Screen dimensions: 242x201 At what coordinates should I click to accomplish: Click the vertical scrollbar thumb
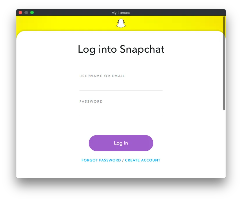[224, 63]
